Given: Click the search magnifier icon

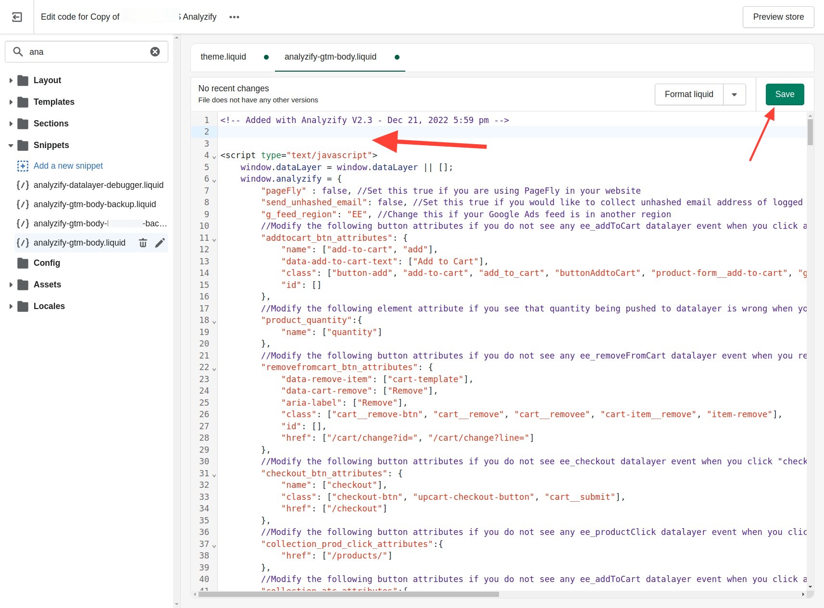Looking at the screenshot, I should (18, 51).
